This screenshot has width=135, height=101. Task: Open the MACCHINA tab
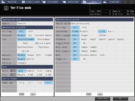coord(10,2)
